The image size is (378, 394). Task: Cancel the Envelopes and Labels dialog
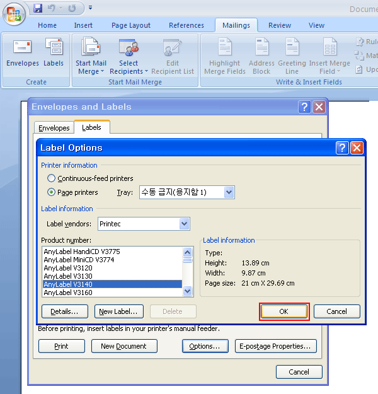(299, 372)
